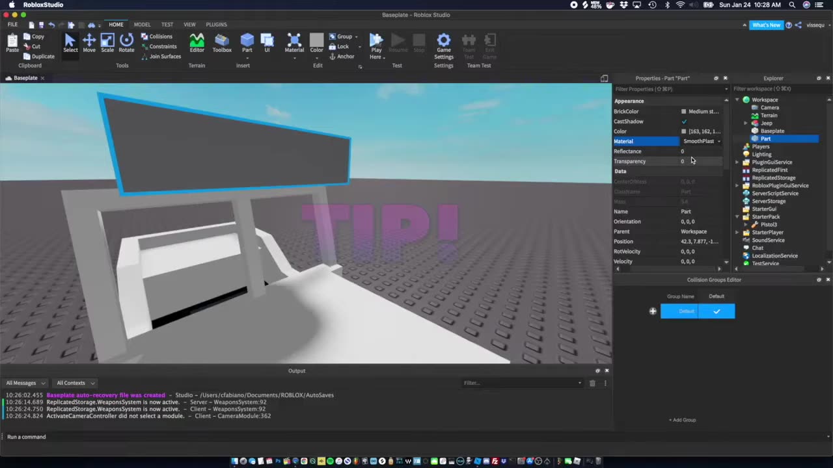
Task: Select the Default collision group row
Action: tap(679, 311)
